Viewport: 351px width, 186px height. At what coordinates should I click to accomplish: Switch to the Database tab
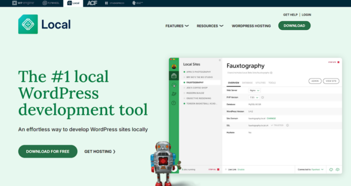247,83
